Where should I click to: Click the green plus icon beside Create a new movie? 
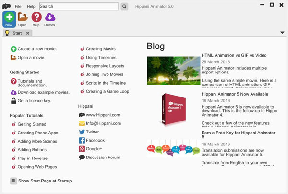click(x=13, y=49)
